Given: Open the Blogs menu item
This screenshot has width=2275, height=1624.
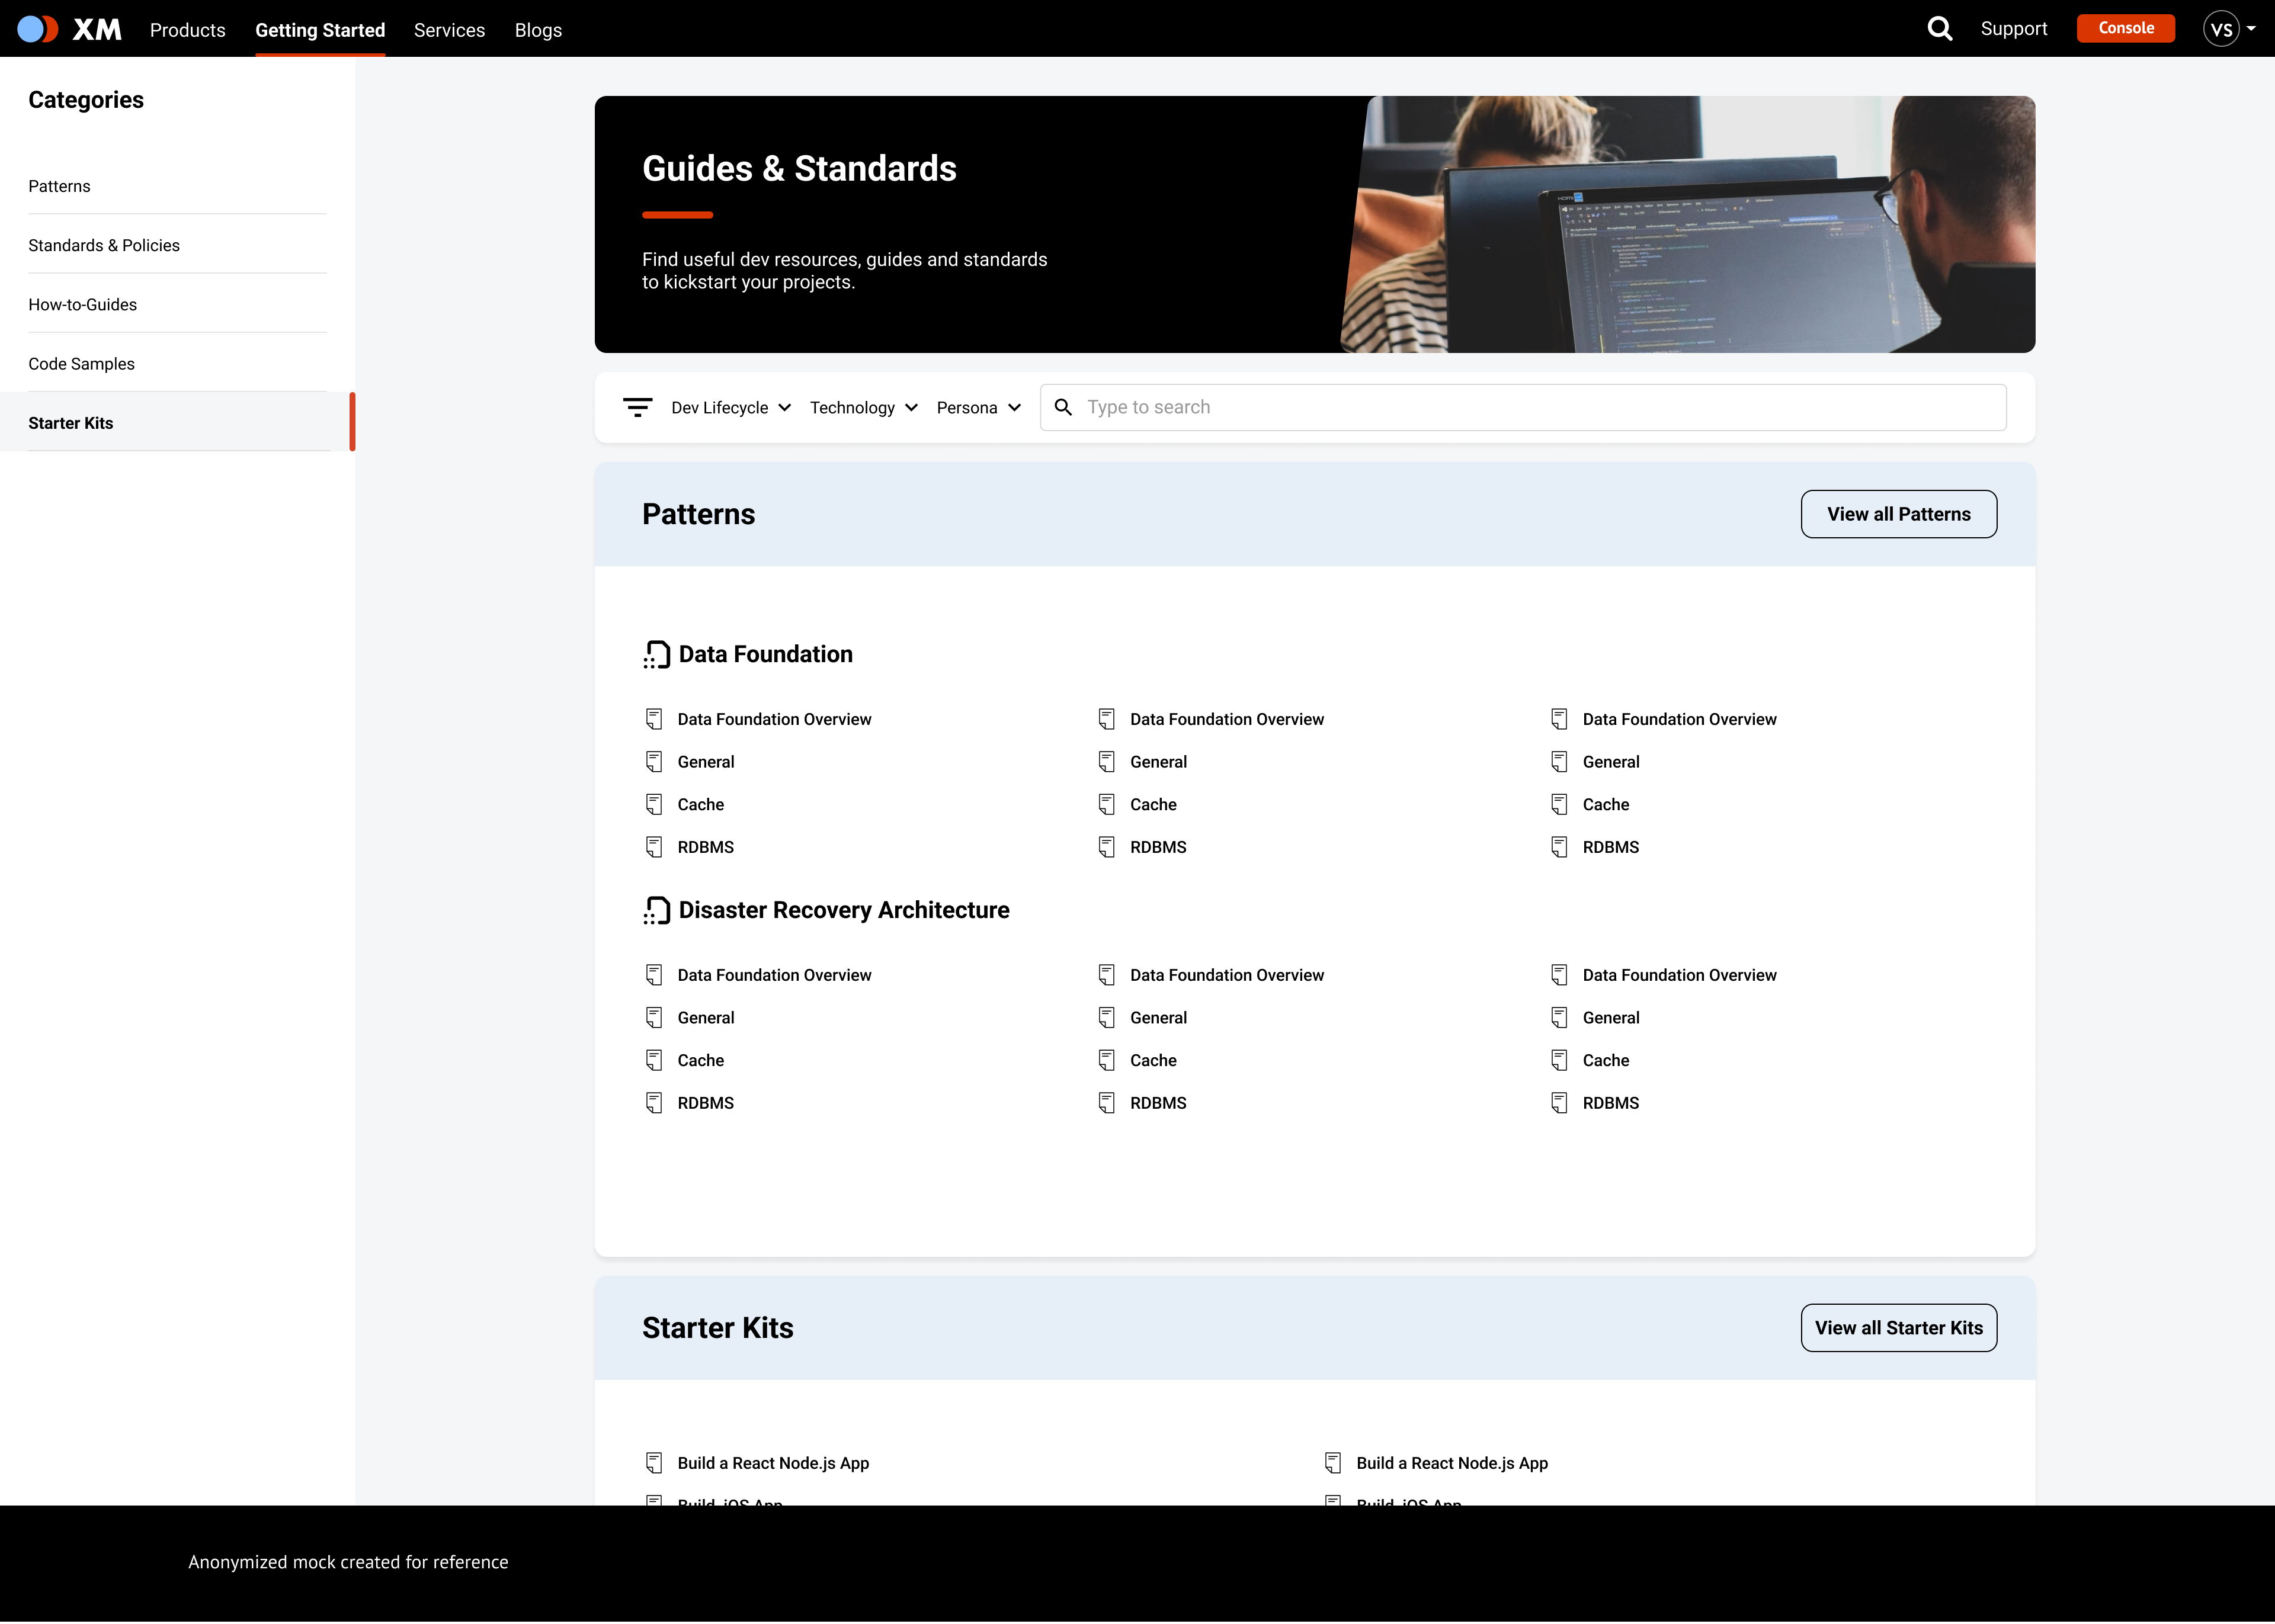Looking at the screenshot, I should pos(538,30).
